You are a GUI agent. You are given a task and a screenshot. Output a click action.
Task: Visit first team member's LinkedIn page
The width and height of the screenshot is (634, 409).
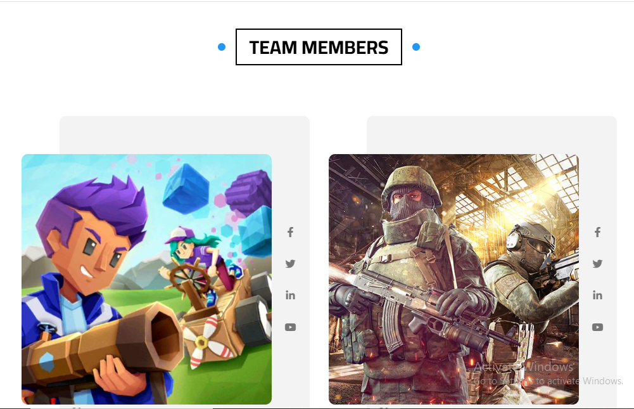(290, 295)
